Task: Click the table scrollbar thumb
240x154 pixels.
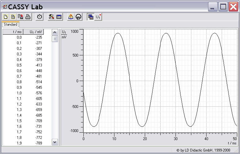Action: tap(55, 39)
